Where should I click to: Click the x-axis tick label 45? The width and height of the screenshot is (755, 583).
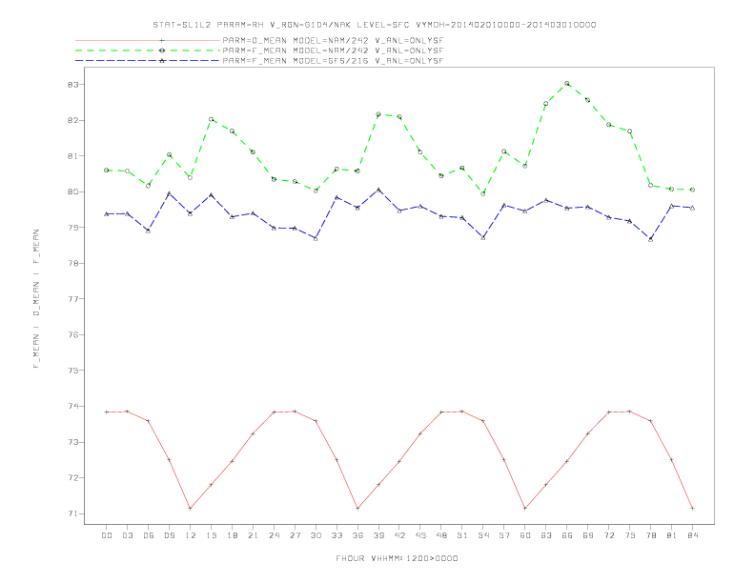tap(420, 535)
